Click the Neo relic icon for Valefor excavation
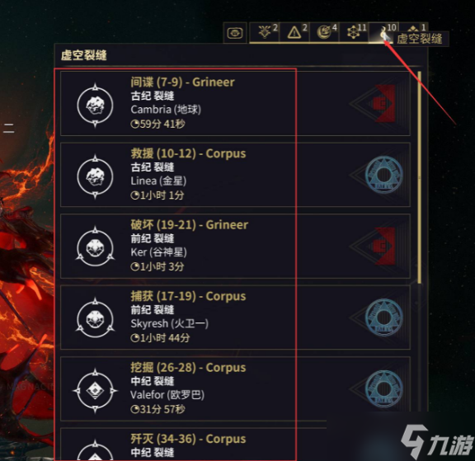475x461 pixels. tap(95, 390)
